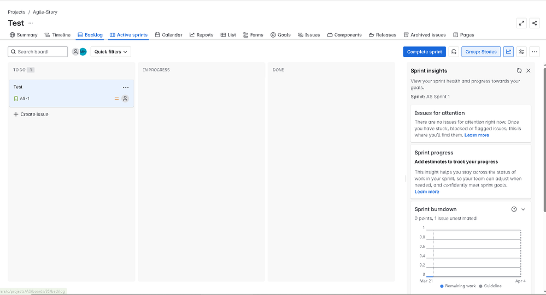This screenshot has width=546, height=295.
Task: Open the Goals tab
Action: coord(280,35)
